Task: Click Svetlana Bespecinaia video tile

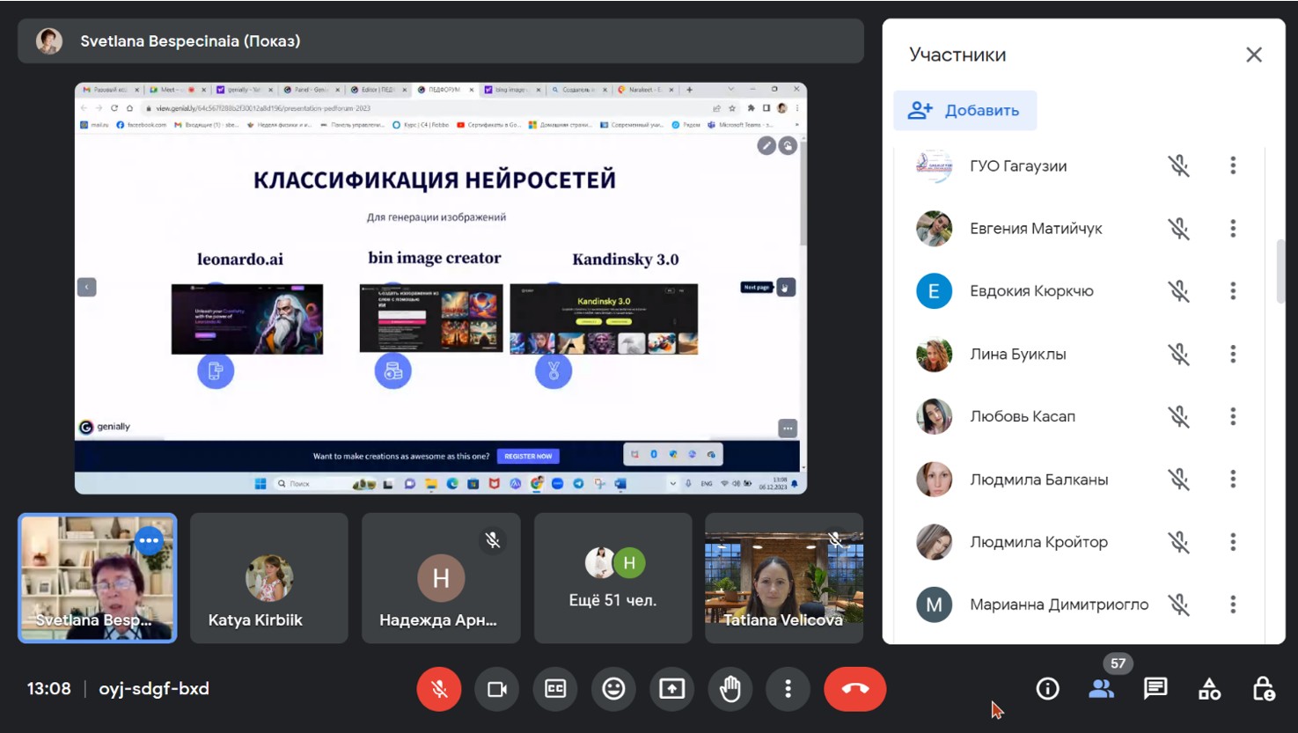Action: click(x=98, y=578)
